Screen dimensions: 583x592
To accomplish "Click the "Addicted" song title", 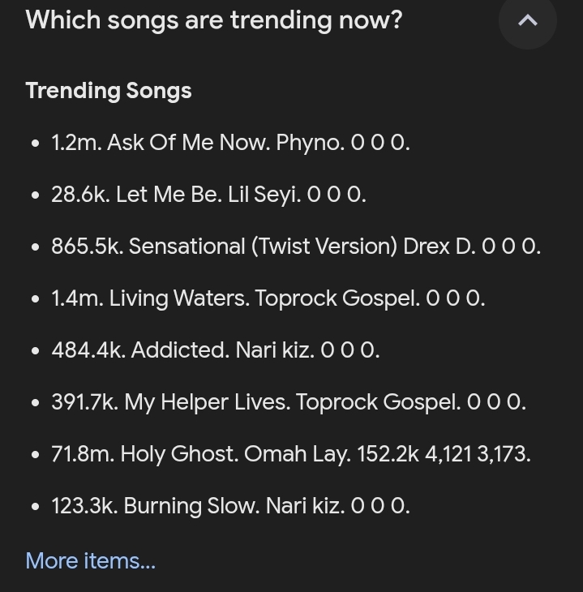I will (179, 350).
